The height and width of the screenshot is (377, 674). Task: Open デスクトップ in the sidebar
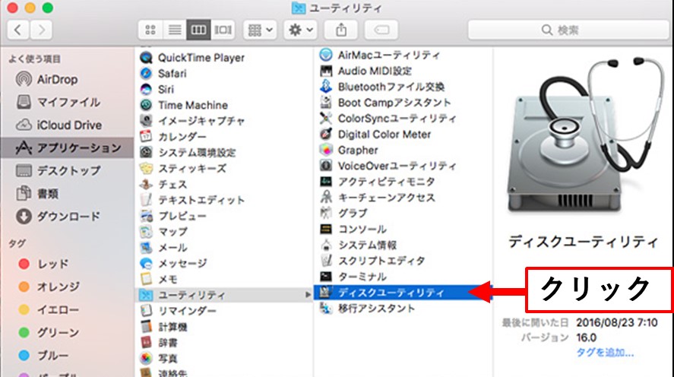click(58, 171)
